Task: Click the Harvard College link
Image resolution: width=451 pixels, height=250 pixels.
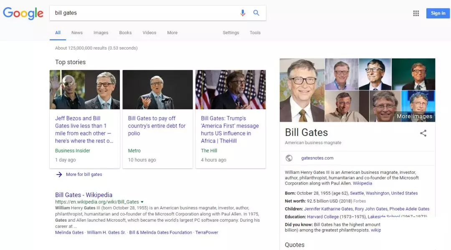Action: coord(323,217)
